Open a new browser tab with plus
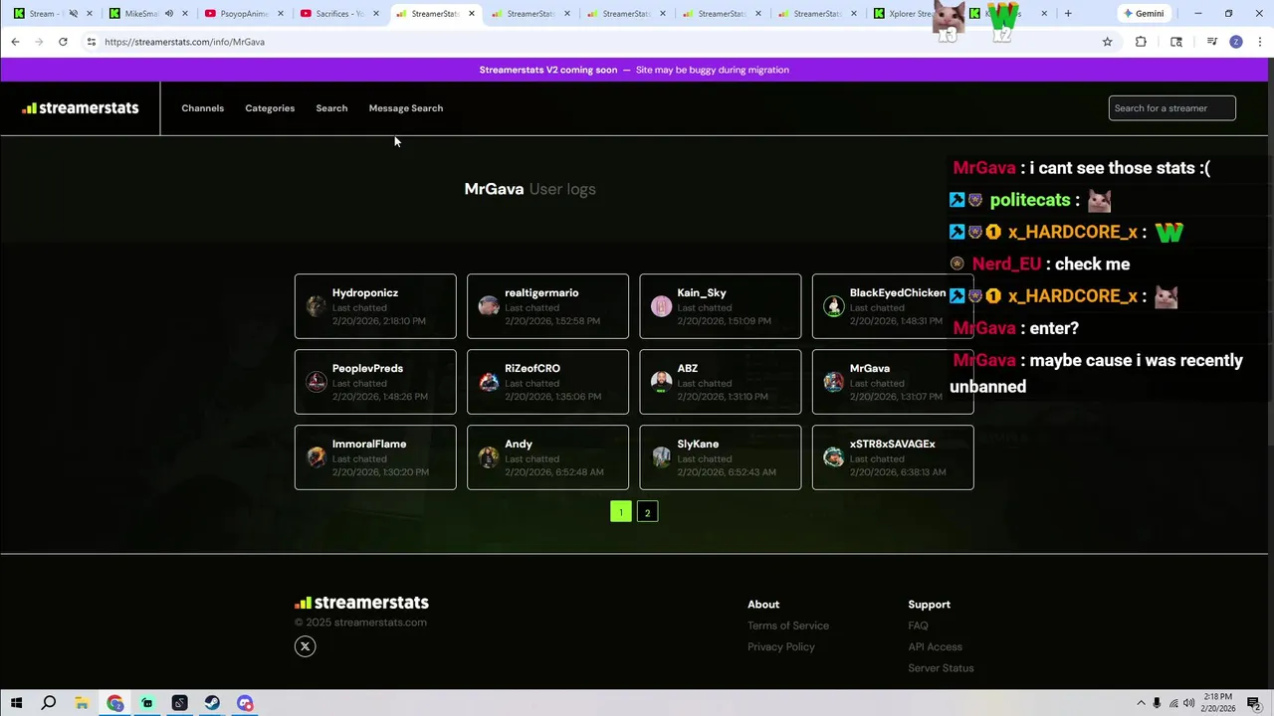This screenshot has width=1274, height=716. [x=1068, y=14]
